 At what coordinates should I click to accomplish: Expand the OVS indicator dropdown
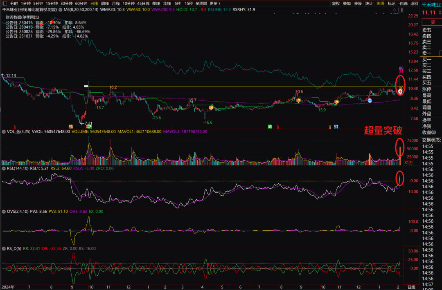point(4,212)
